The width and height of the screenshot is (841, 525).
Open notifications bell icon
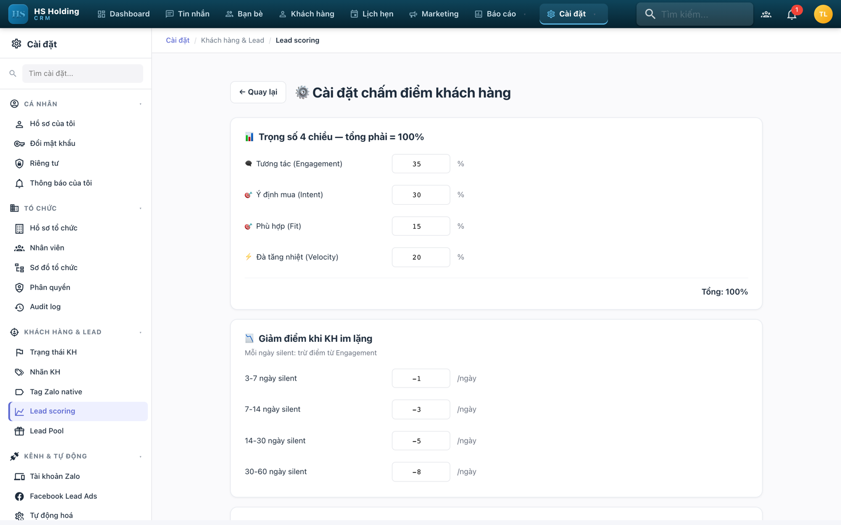coord(792,14)
